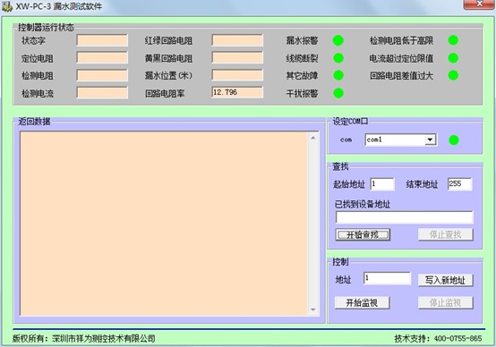This screenshot has height=347, width=496.
Task: Click inside the 返回数据 text area
Action: 164,224
